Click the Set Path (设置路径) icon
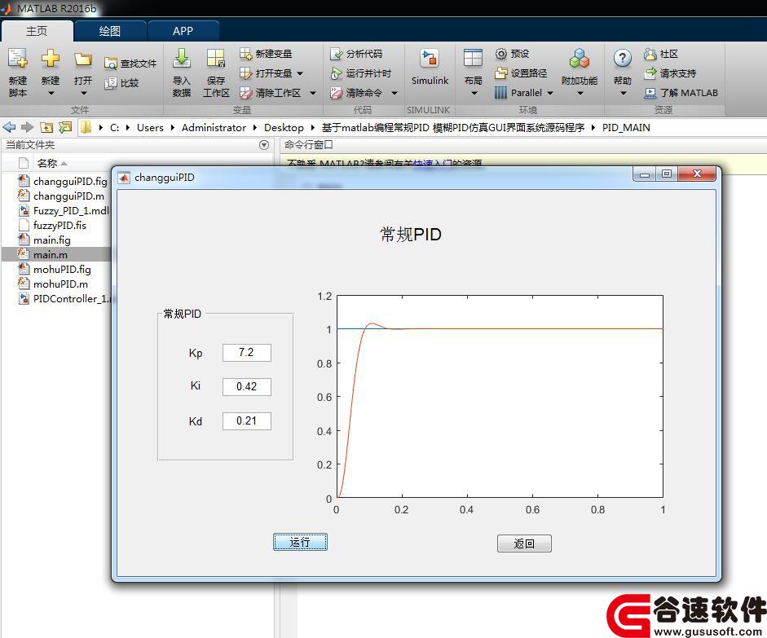767x638 pixels. point(501,73)
